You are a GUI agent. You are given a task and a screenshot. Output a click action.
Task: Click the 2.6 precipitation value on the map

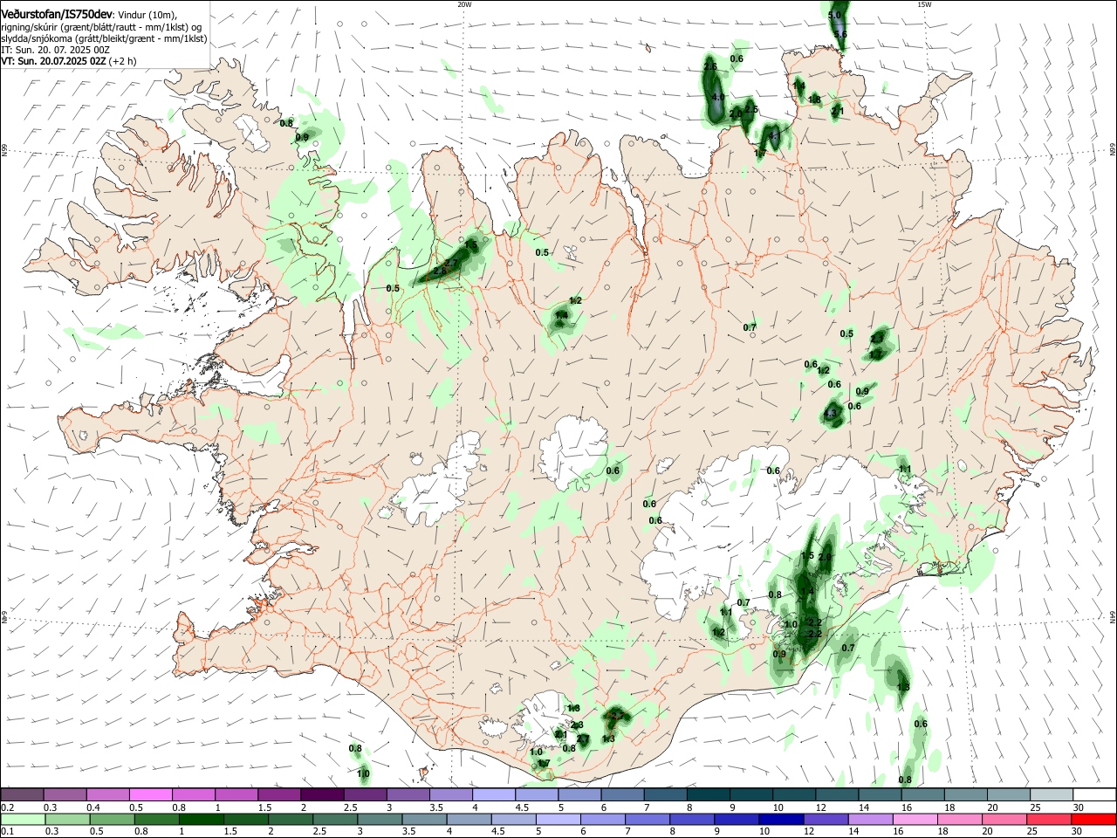[x=710, y=66]
